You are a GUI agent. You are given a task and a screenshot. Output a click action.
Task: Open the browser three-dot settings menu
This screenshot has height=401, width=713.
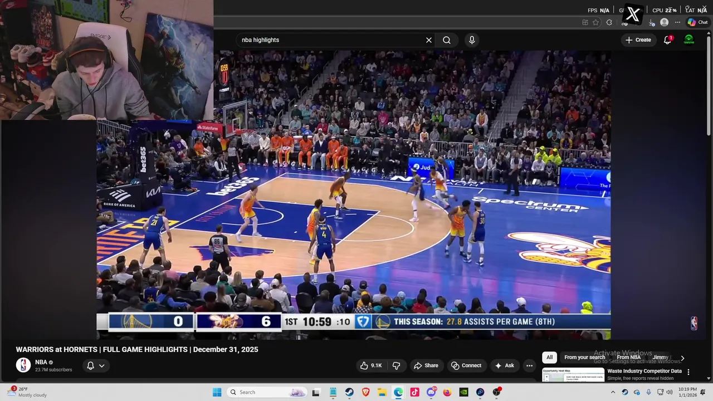(677, 22)
